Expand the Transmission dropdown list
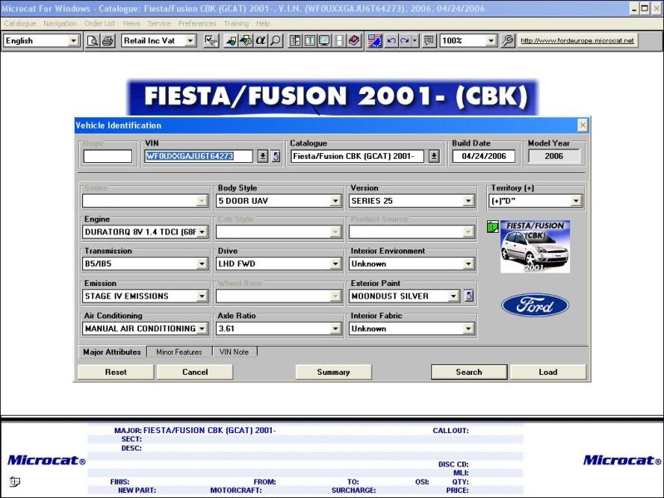 (x=202, y=264)
